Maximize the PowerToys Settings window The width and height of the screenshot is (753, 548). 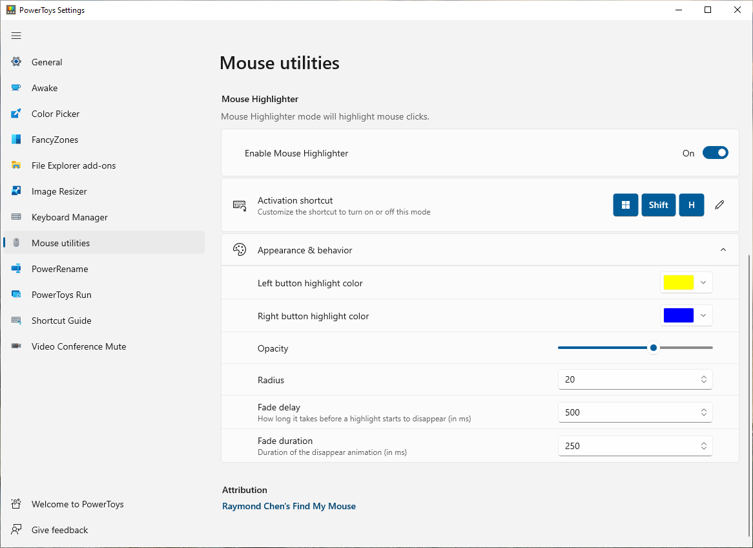[708, 10]
